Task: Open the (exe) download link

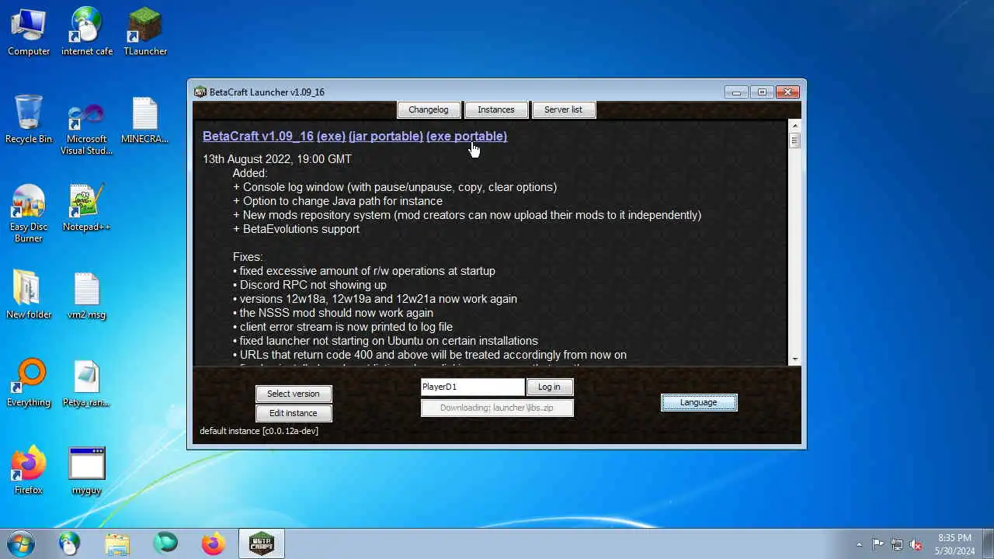Action: pos(331,136)
